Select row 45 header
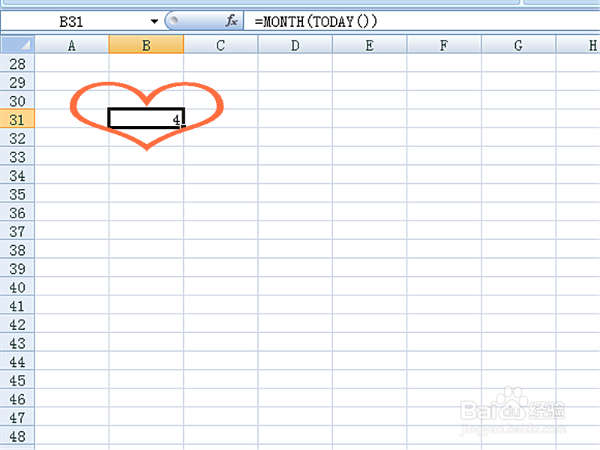 click(x=17, y=379)
